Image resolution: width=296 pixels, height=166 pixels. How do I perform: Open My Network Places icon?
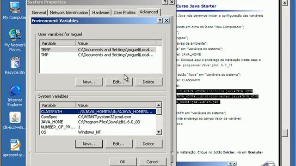point(15,40)
